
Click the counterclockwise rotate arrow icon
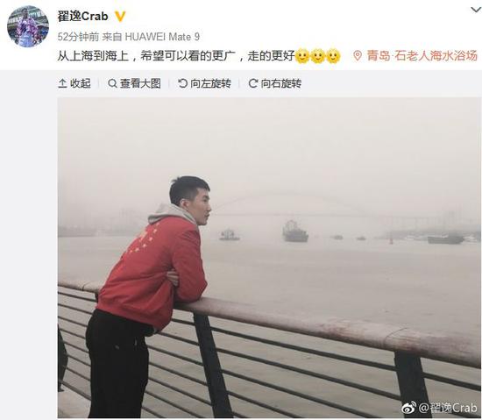(182, 83)
